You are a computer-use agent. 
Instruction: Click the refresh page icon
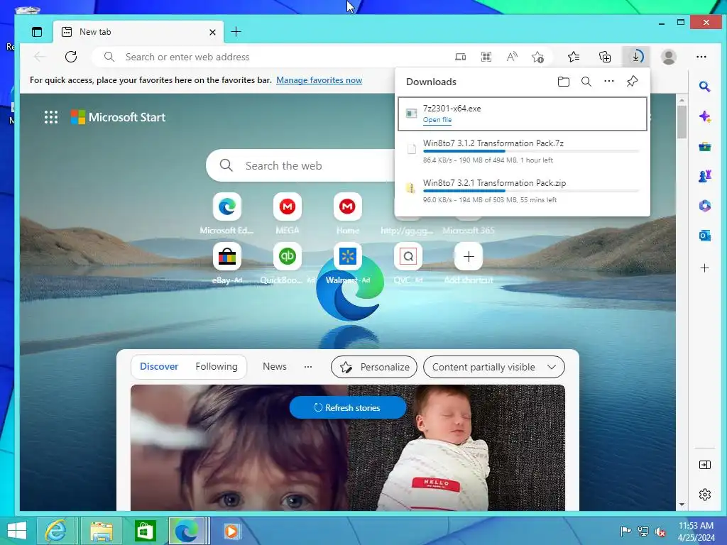[x=71, y=57]
